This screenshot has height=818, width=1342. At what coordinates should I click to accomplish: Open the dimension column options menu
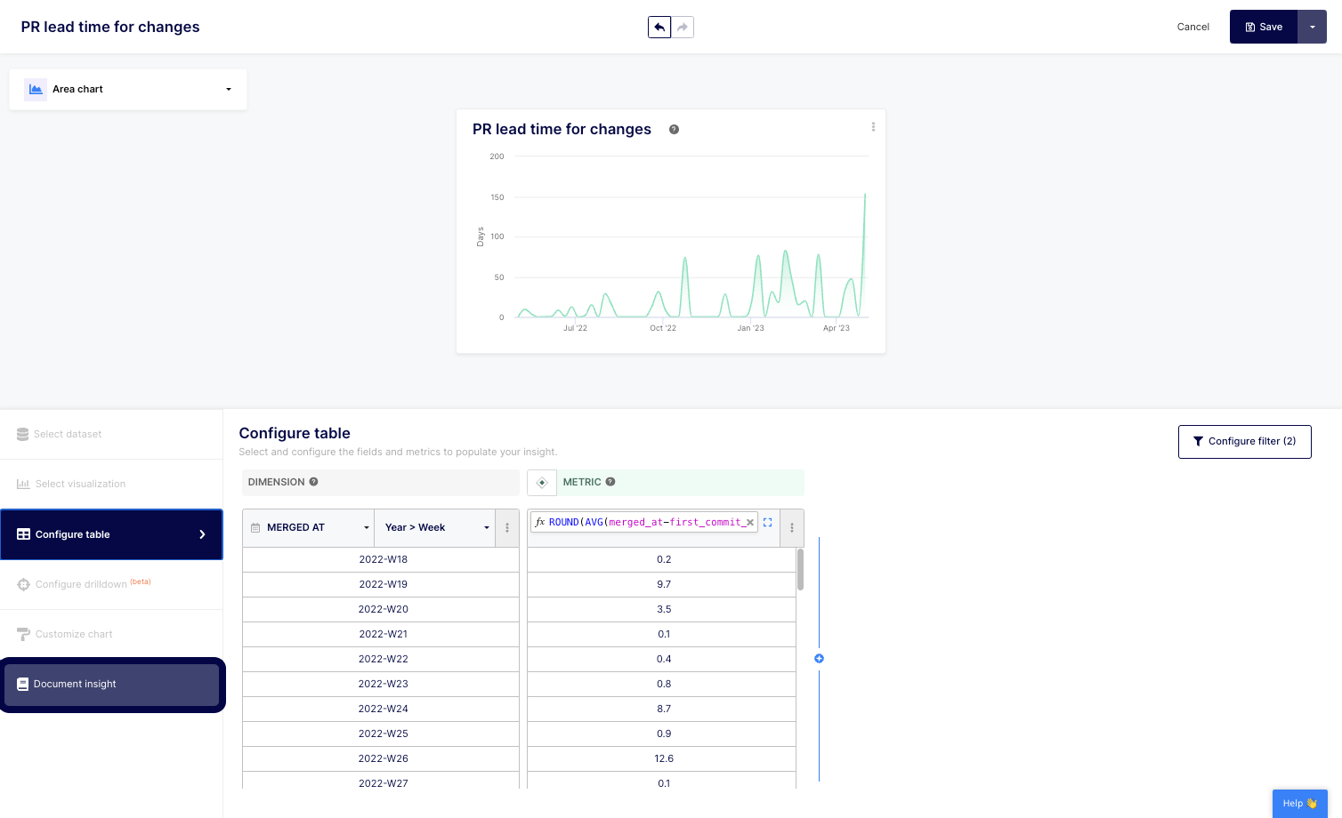[507, 528]
